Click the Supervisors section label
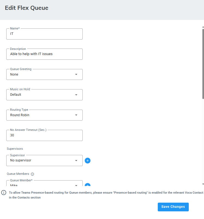This screenshot has width=204, height=219. 15,149
